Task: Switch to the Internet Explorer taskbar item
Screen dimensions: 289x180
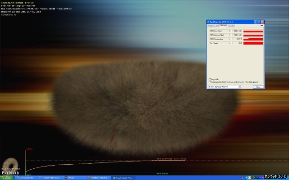Action: coord(51,178)
